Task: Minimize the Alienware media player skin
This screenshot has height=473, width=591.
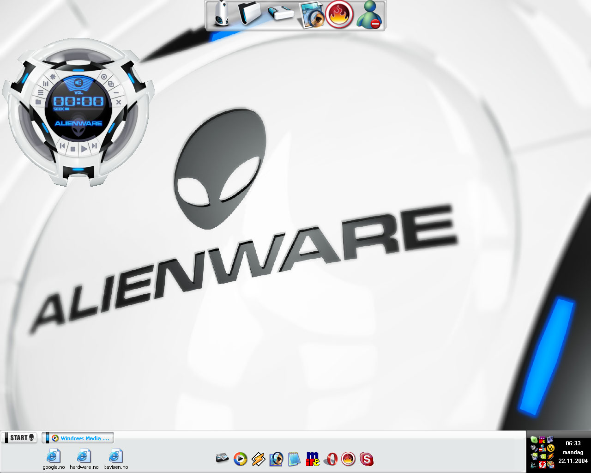Action: coord(116,93)
